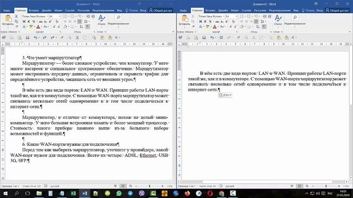353x198 pixels.
Task: Click русский language indicator in Документ1 status bar
Action: click(55, 186)
